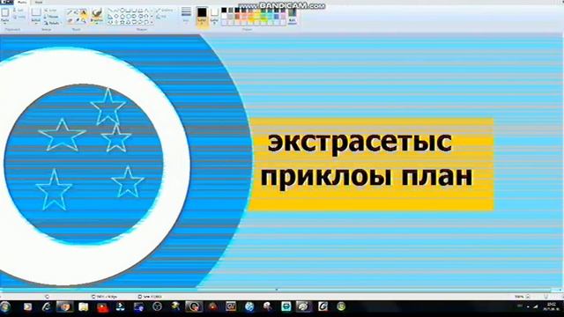This screenshot has height=317, width=564.
Task: Select the Magnifier tool
Action: 84,20
